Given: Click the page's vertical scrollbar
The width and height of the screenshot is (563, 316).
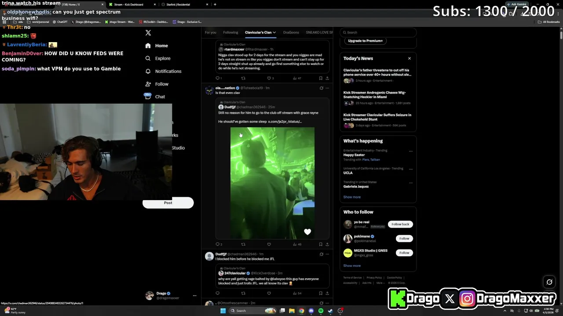Looking at the screenshot, I should 561,35.
